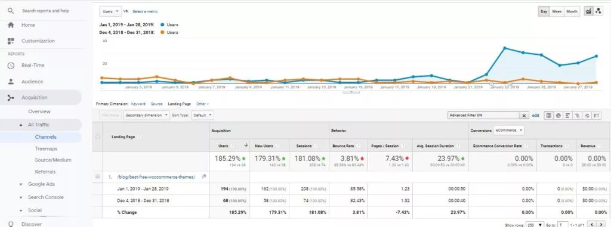Screen dimensions: 611x227
Task: Click the Search reports and help field
Action: [45, 11]
